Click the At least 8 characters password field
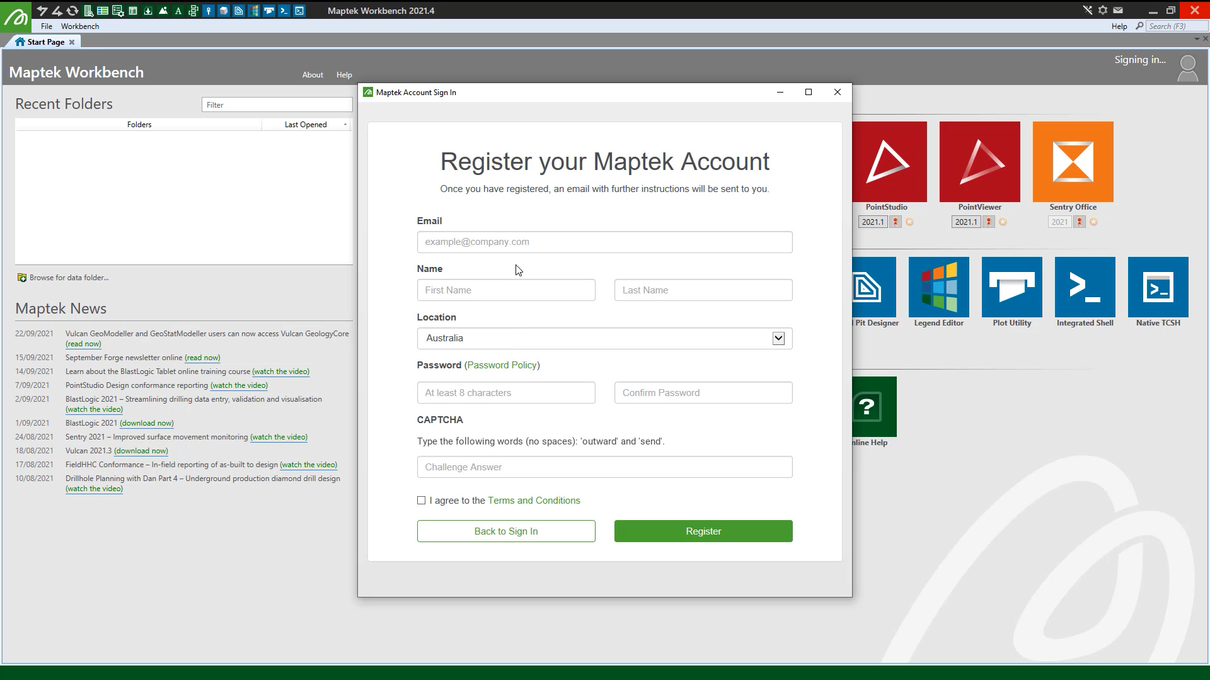This screenshot has width=1210, height=680. [506, 393]
